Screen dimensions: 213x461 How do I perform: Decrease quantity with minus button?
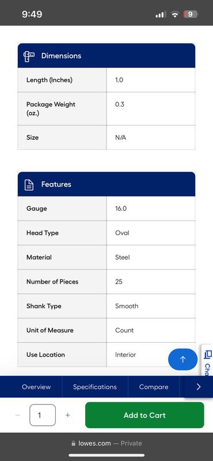18,415
